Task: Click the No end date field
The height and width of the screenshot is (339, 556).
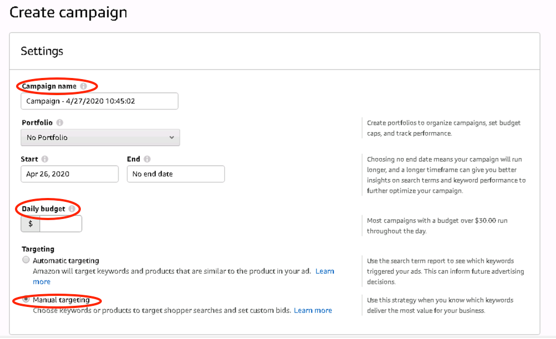Action: tap(176, 174)
